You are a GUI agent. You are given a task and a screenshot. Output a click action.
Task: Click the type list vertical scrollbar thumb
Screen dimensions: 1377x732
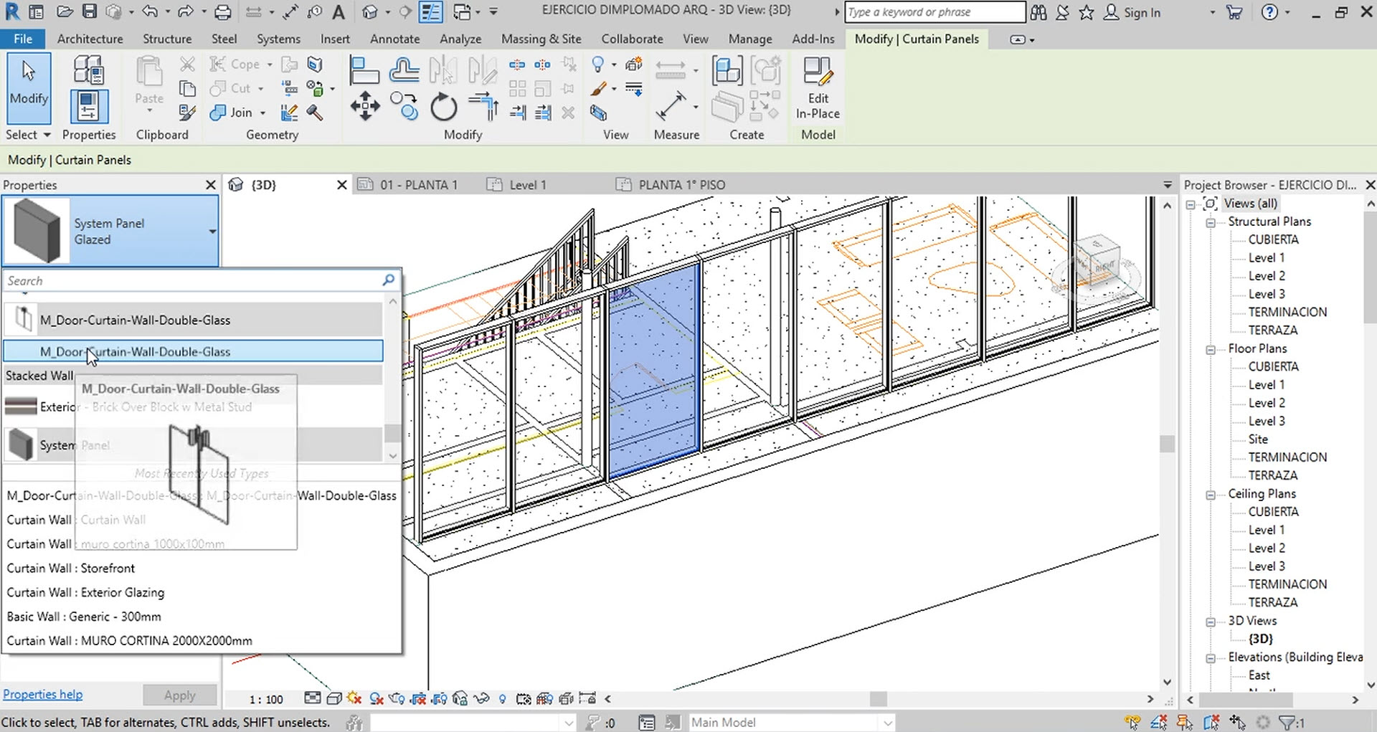392,433
